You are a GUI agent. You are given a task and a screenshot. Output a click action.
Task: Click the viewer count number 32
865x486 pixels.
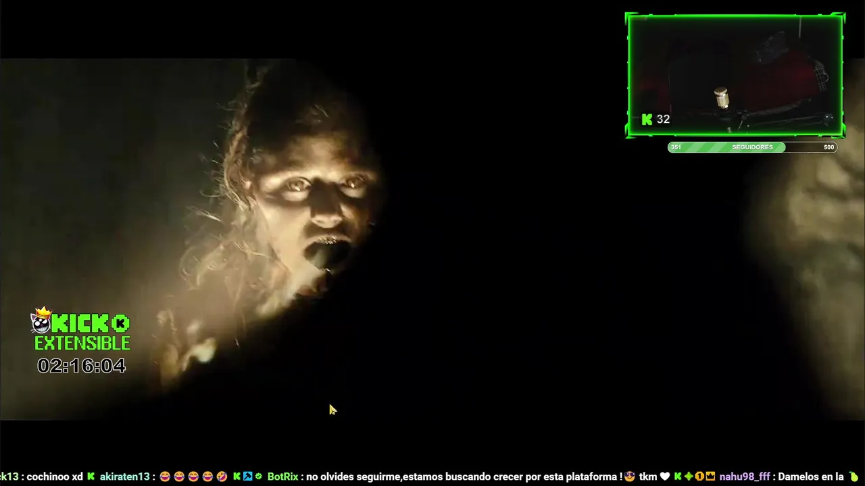click(663, 119)
